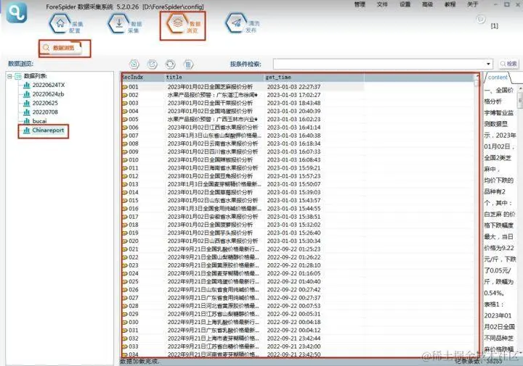
Task: Click the trash delete toolbar icon
Action: pyautogui.click(x=188, y=64)
